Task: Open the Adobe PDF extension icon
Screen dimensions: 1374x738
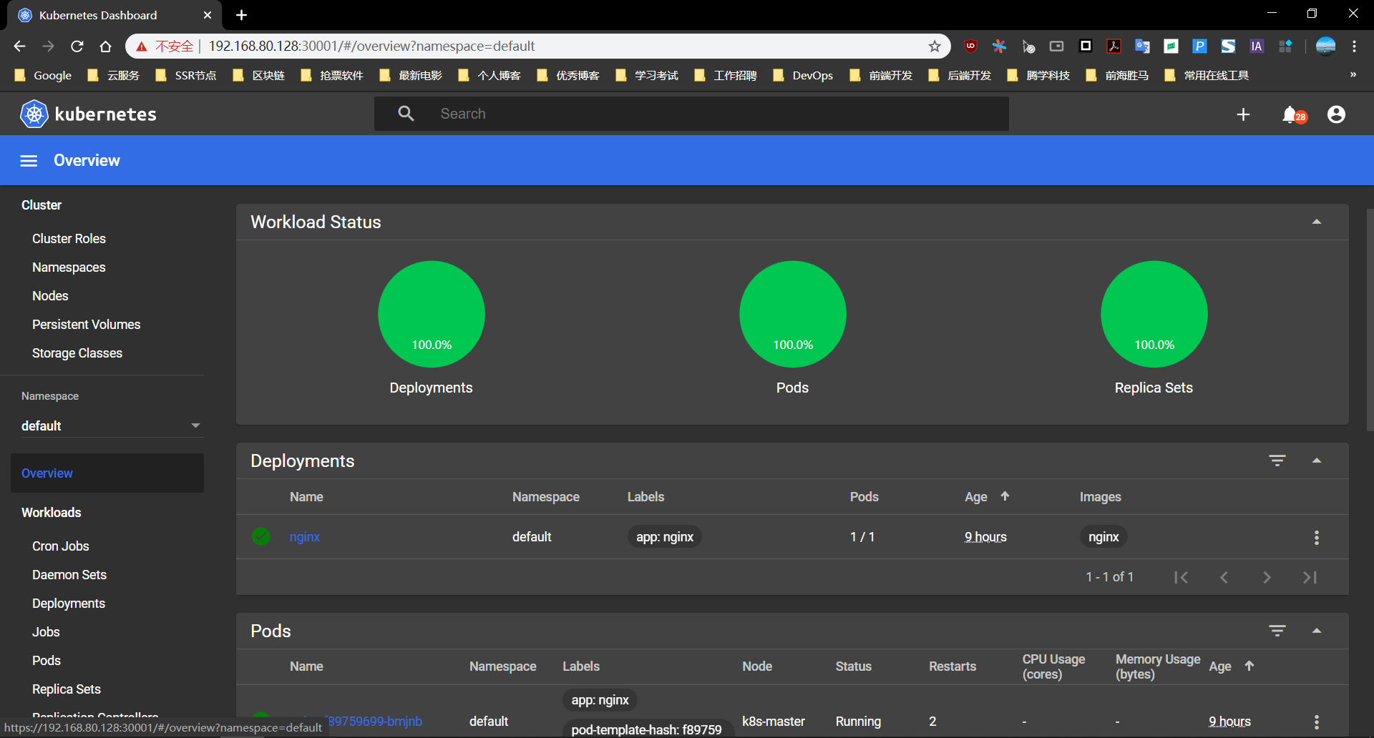Action: tap(1114, 46)
